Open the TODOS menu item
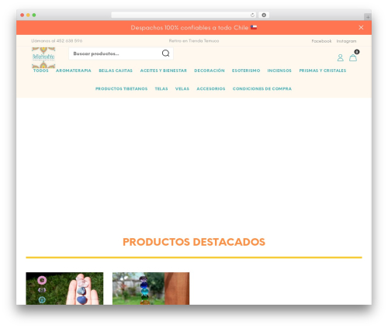388x328 pixels. pos(41,71)
